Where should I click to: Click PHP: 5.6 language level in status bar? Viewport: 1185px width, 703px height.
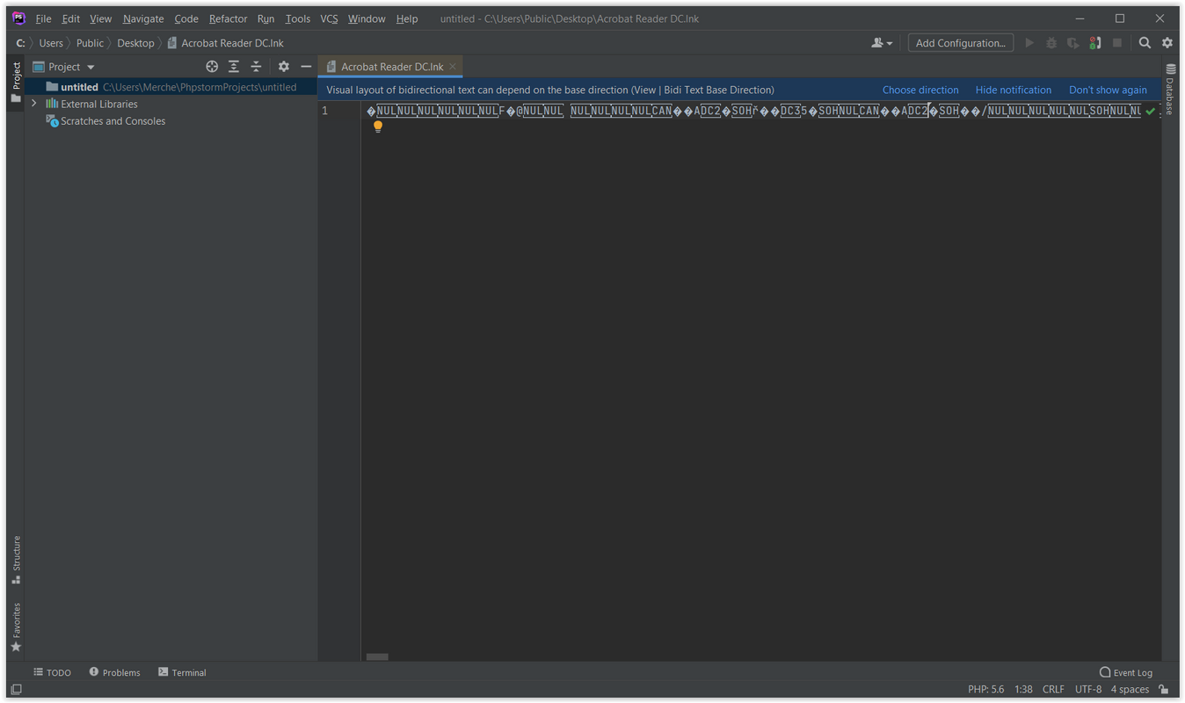(985, 689)
